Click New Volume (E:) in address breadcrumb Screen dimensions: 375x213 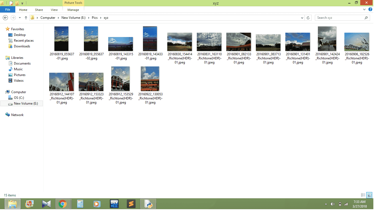pyautogui.click(x=73, y=18)
